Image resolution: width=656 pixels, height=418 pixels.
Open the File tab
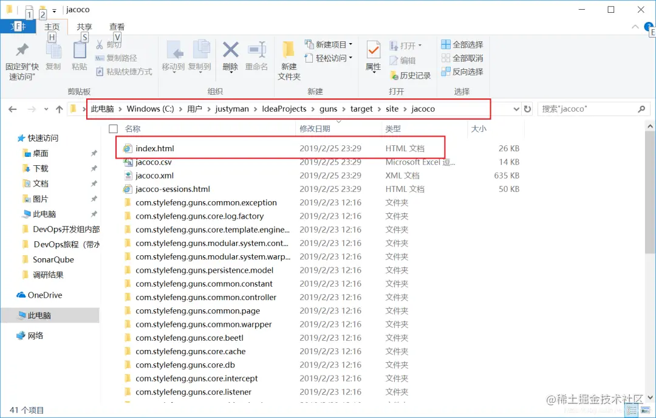(x=18, y=26)
